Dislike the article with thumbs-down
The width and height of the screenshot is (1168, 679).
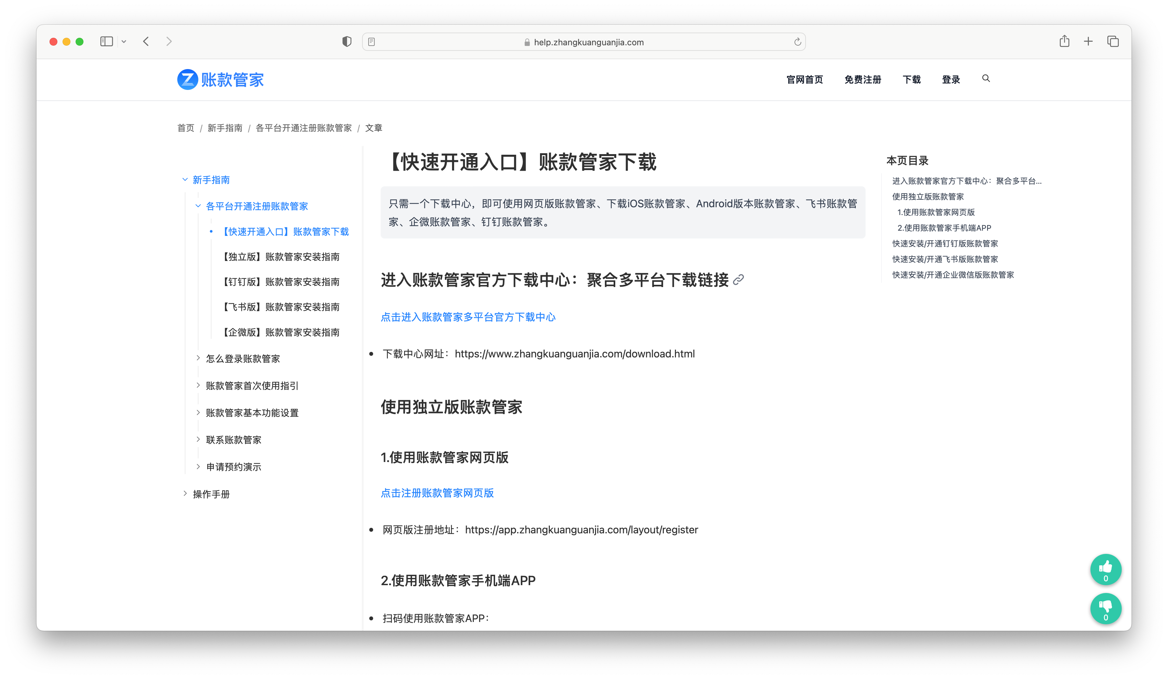[x=1105, y=609]
